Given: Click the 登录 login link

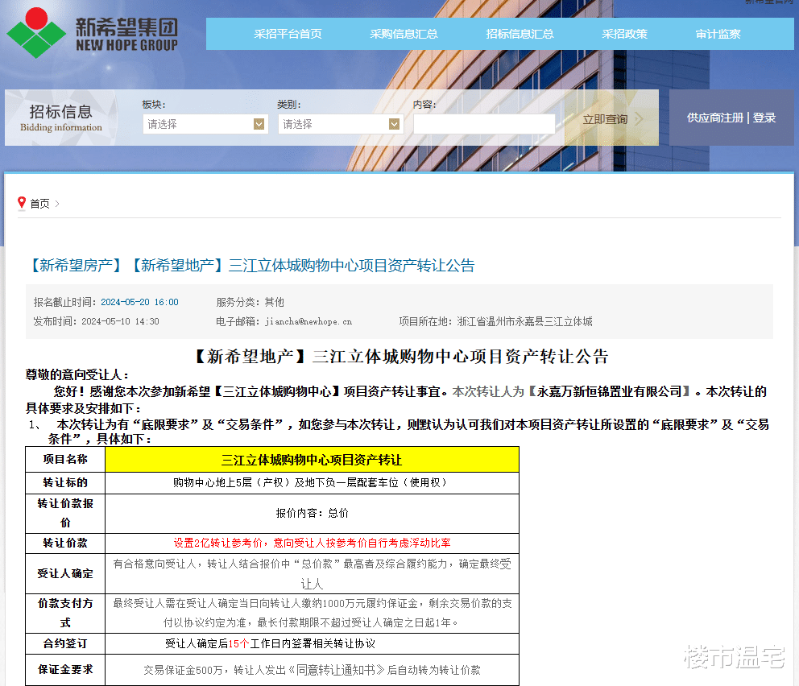Looking at the screenshot, I should 764,118.
